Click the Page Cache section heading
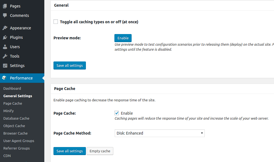Image resolution: width=274 pixels, height=162 pixels. [65, 89]
